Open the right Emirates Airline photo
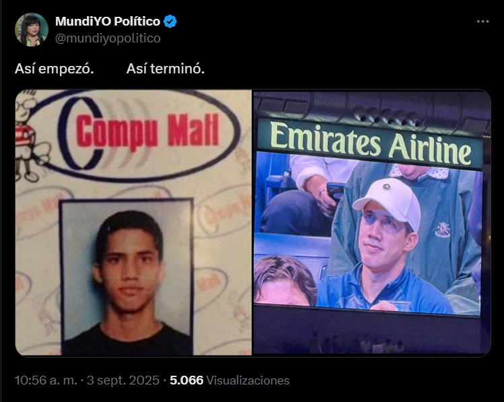 [x=372, y=222]
